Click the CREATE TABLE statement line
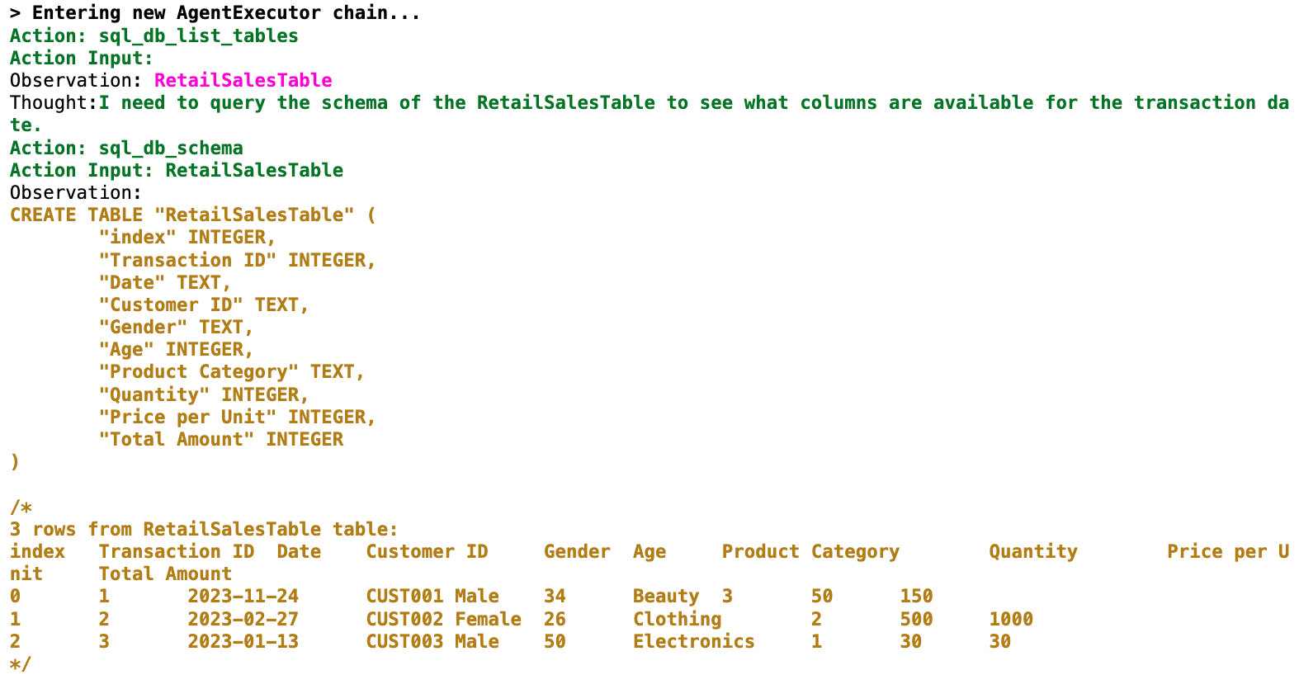1299x675 pixels. (192, 215)
